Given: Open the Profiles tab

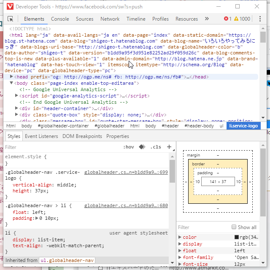Looking at the screenshot, I should pyautogui.click(x=160, y=19).
